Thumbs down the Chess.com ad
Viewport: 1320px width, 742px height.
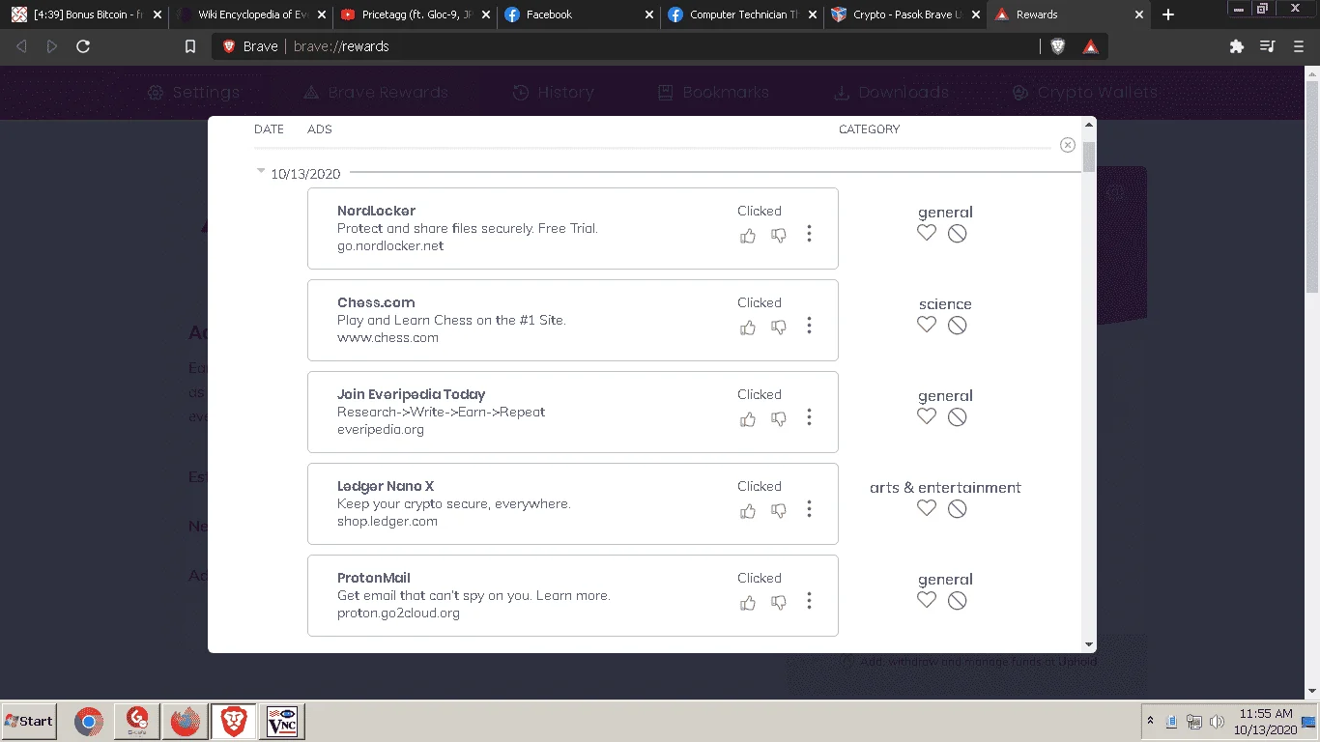779,327
